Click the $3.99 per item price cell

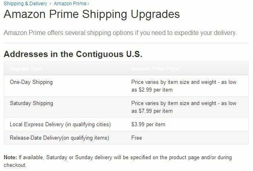(x=148, y=125)
